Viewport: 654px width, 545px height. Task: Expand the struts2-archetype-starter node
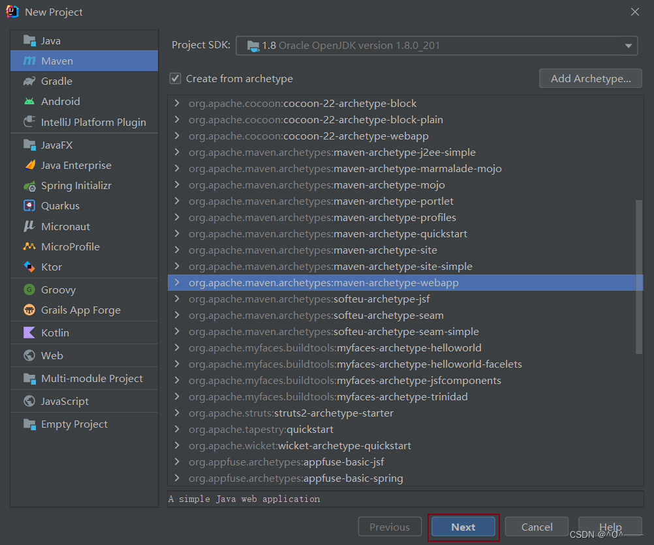tap(177, 413)
